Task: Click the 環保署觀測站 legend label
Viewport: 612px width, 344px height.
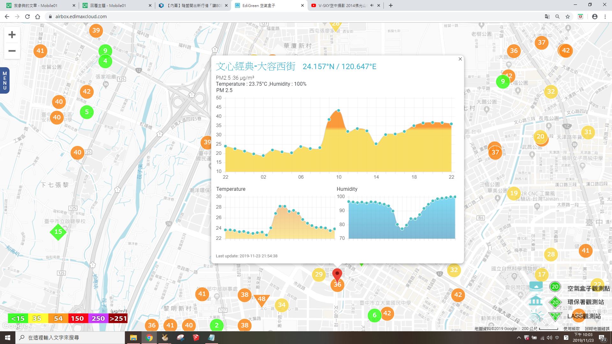Action: [x=586, y=302]
